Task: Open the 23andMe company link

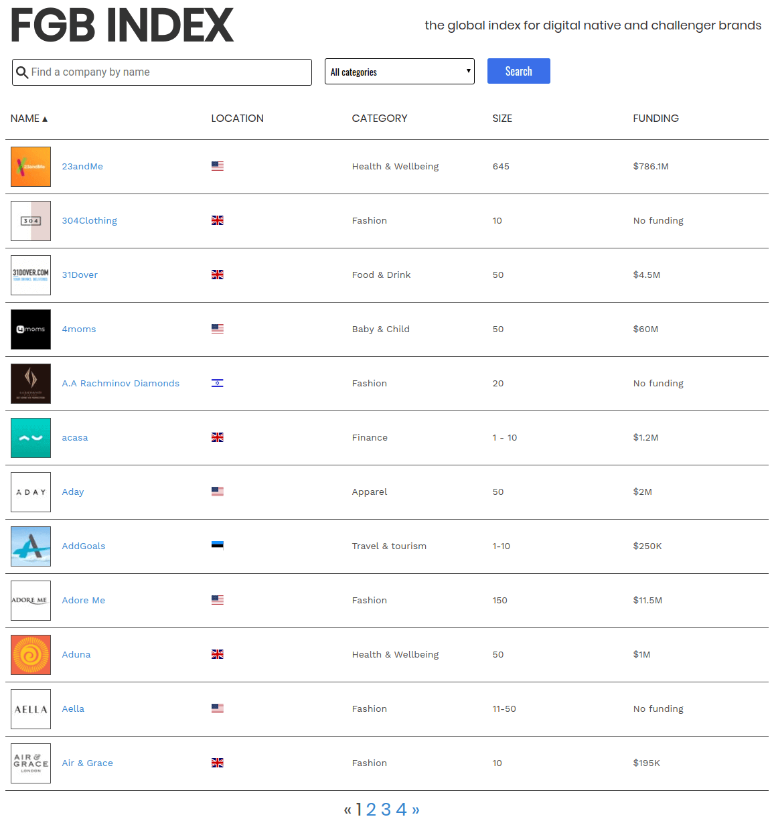Action: 82,167
